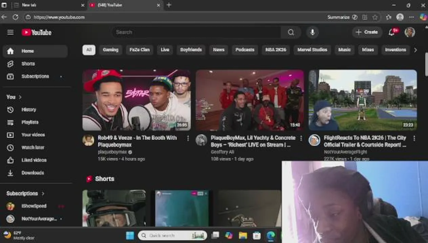428x243 pixels.
Task: Click Windows taskbar search box
Action: click(172, 236)
